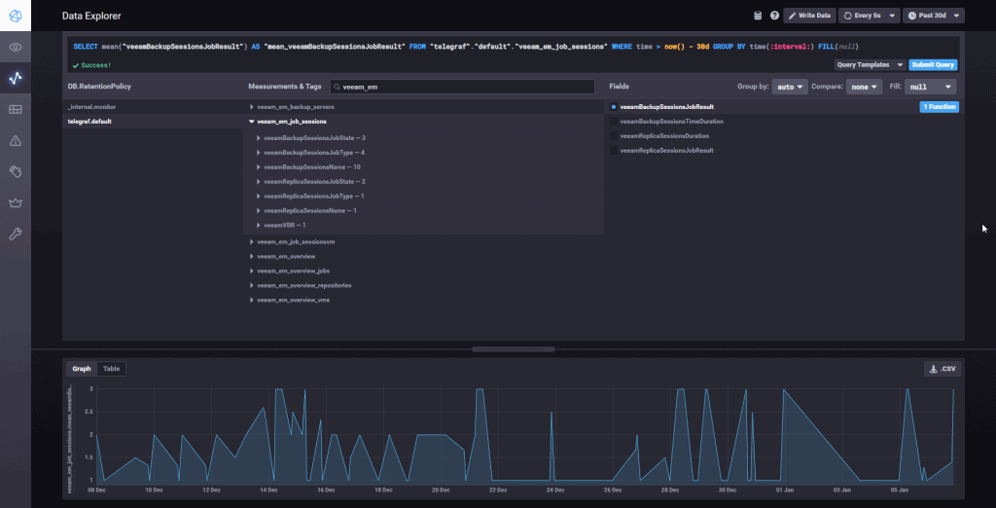The height and width of the screenshot is (508, 996).
Task: Click the Submit Query button
Action: tap(933, 65)
